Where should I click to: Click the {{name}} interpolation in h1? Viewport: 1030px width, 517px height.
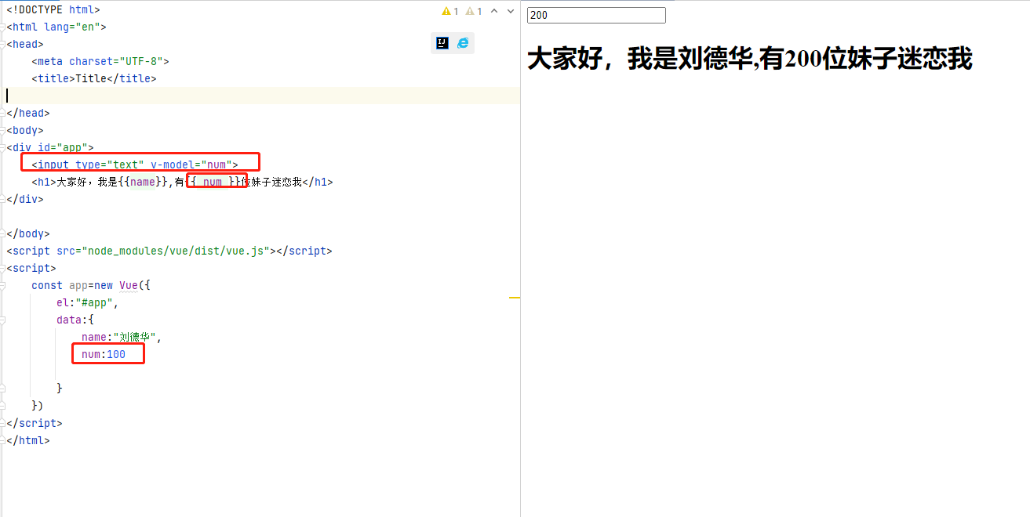142,182
